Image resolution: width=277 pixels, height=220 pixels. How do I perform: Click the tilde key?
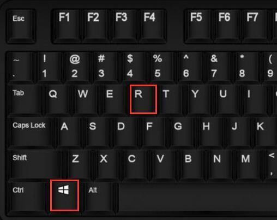20,67
